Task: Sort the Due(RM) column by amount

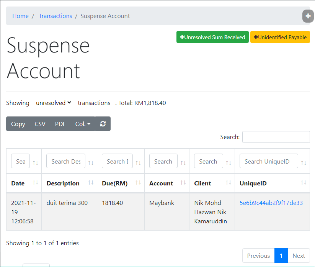Action: pyautogui.click(x=138, y=183)
